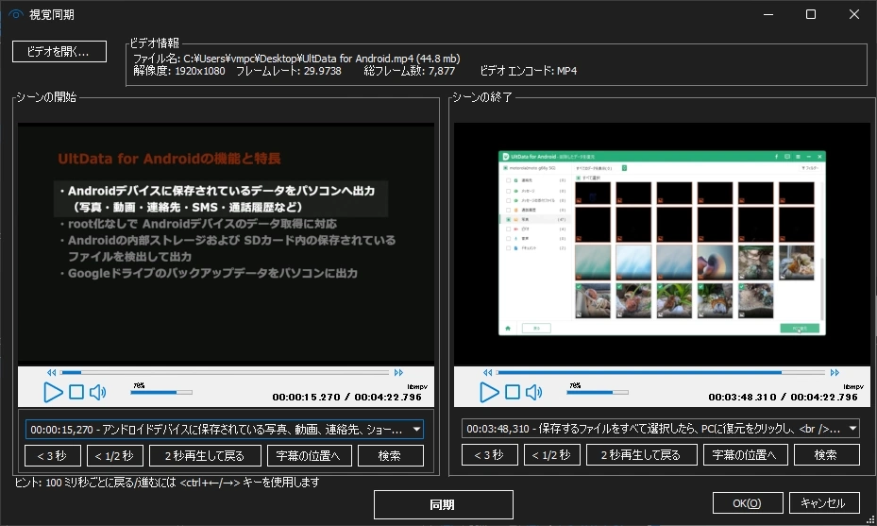Click the scene end seek bar
Image resolution: width=877 pixels, height=526 pixels.
tap(661, 373)
